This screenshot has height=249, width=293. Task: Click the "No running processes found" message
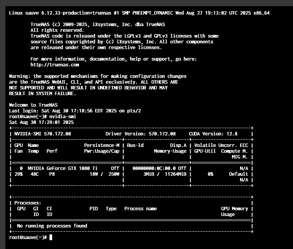(52, 226)
